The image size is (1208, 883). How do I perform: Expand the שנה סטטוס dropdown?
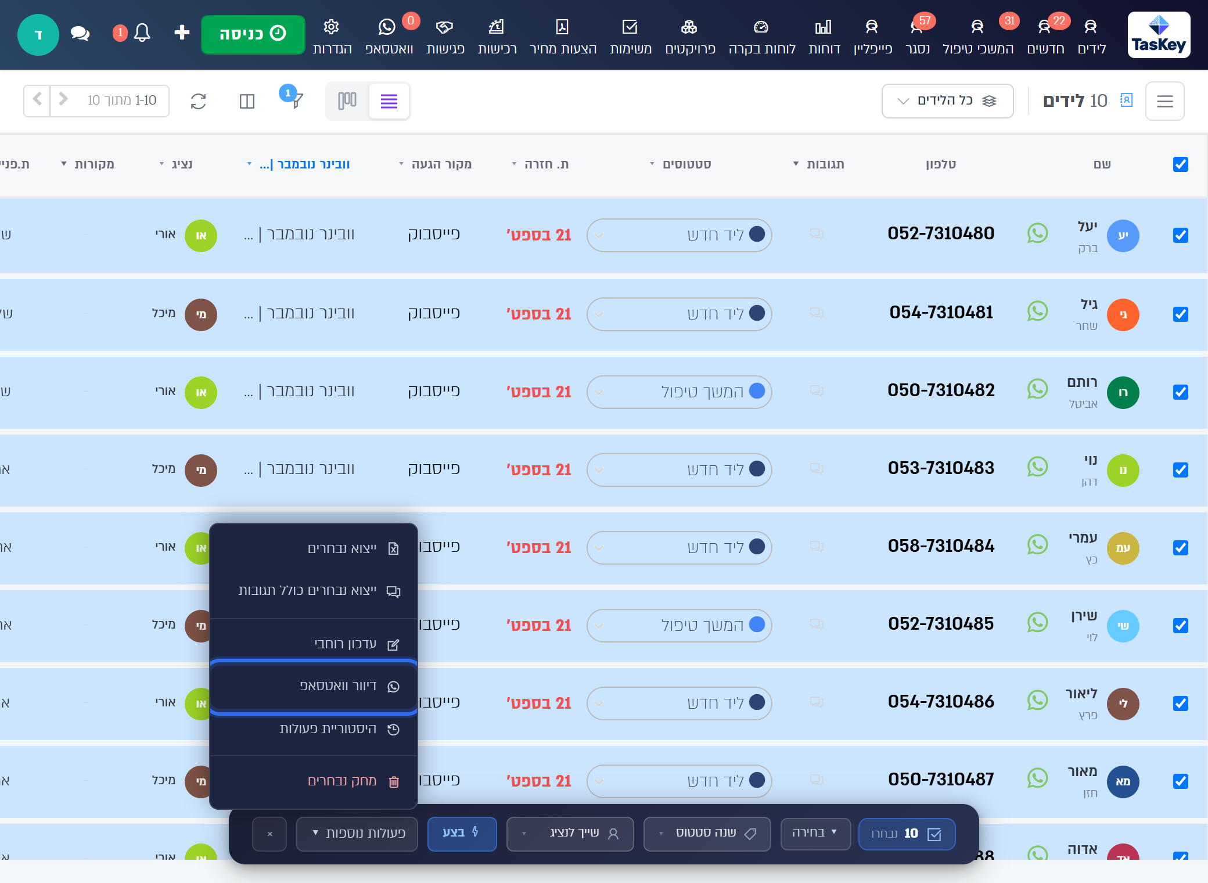[707, 834]
